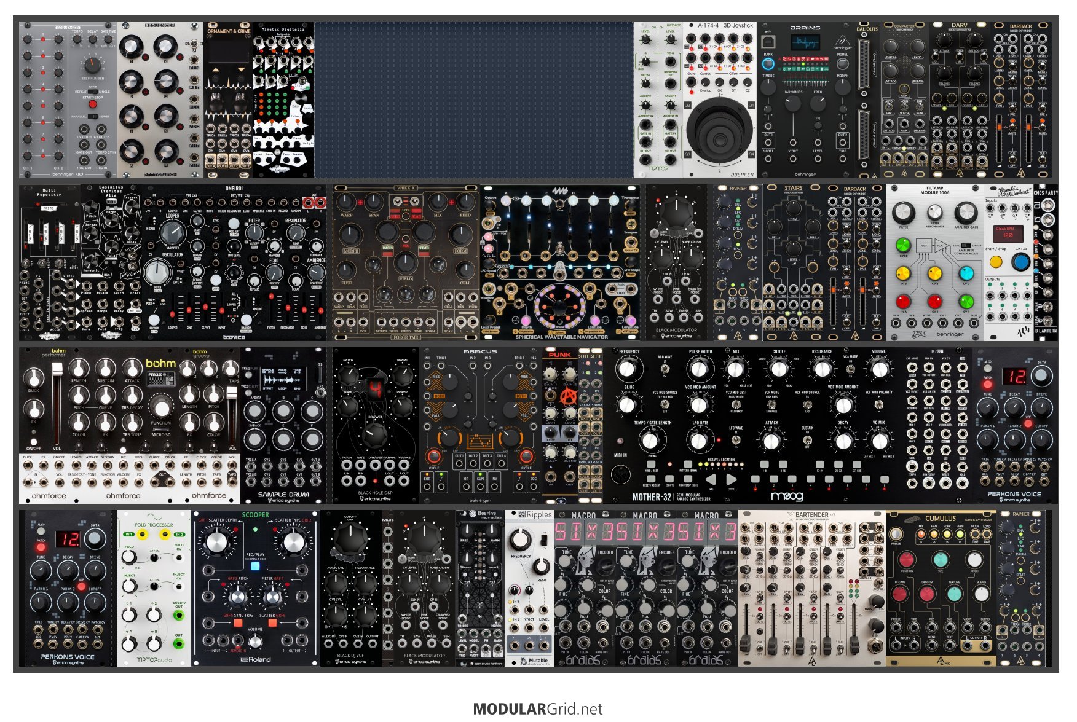The width and height of the screenshot is (1077, 722).
Task: Adjust the Brains Timbre knob
Action: tap(768, 87)
